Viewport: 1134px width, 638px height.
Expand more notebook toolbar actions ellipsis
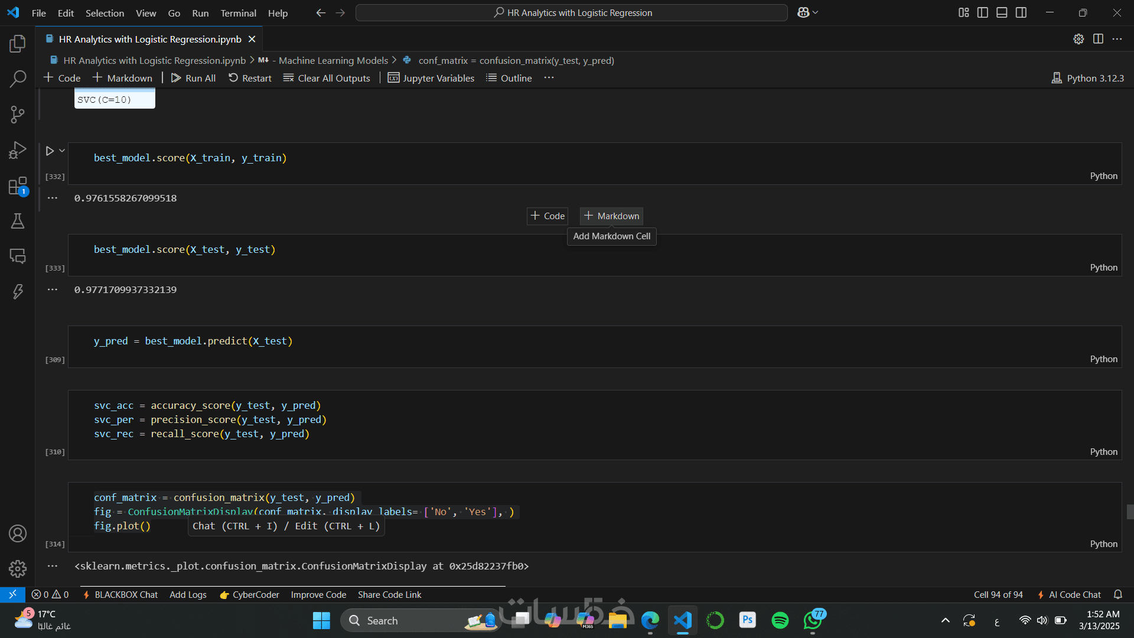pyautogui.click(x=549, y=78)
